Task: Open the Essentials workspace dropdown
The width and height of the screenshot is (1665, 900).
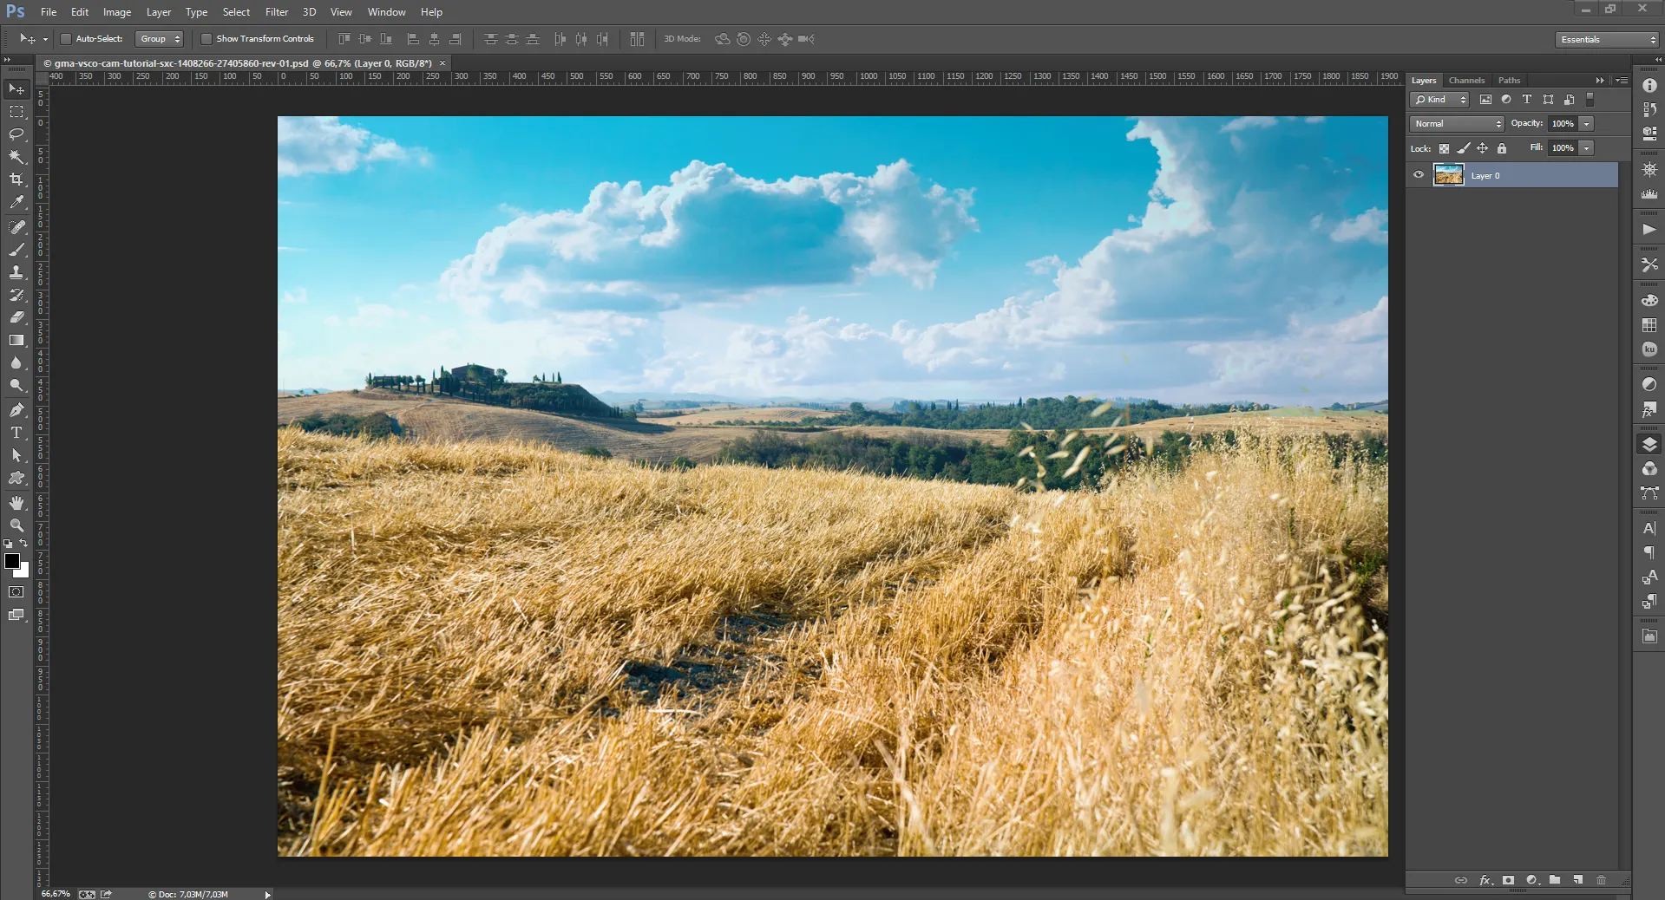Action: (1607, 40)
